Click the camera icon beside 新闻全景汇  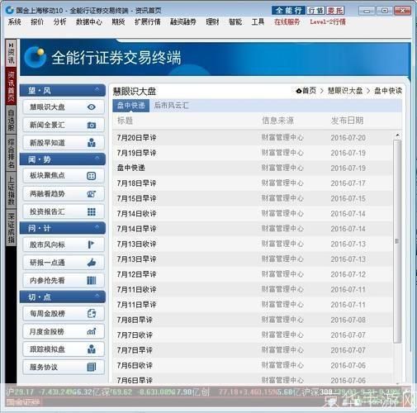tap(92, 125)
